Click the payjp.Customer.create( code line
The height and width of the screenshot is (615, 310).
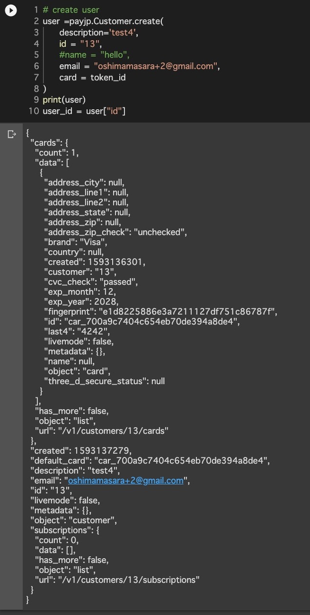tap(103, 21)
